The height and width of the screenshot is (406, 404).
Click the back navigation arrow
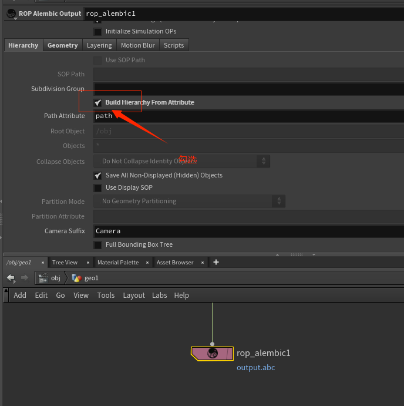(11, 278)
